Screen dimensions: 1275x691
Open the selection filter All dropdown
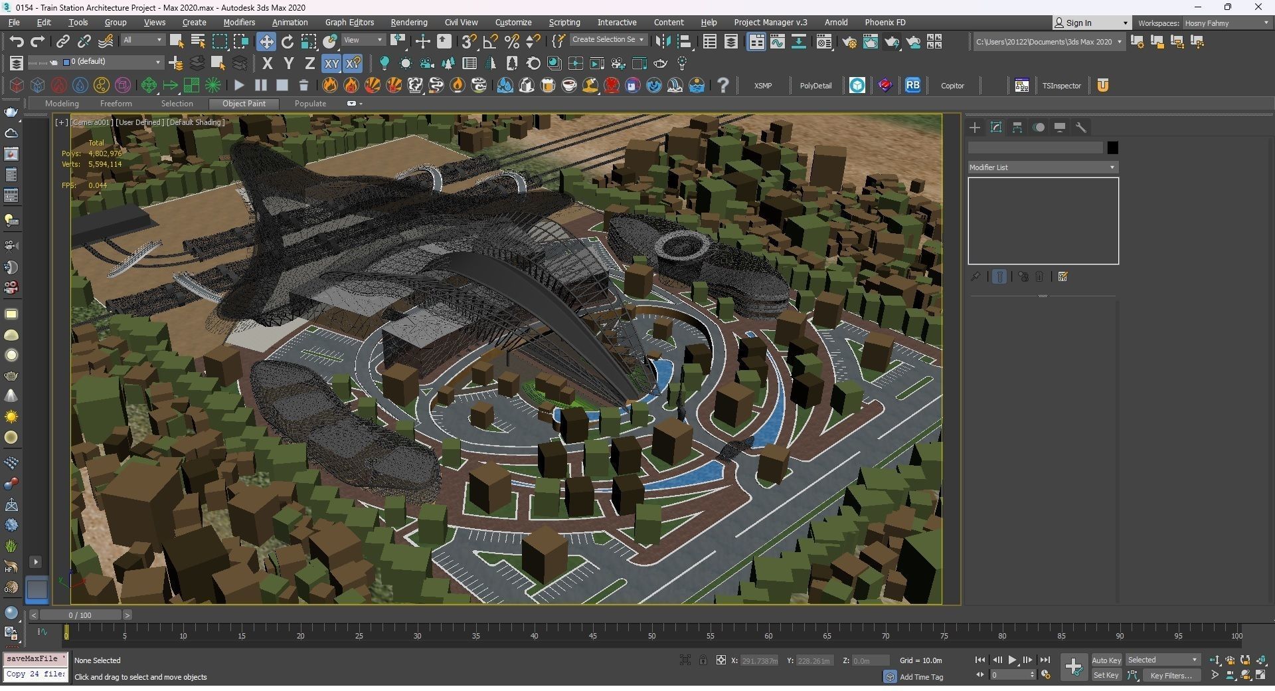pos(142,40)
